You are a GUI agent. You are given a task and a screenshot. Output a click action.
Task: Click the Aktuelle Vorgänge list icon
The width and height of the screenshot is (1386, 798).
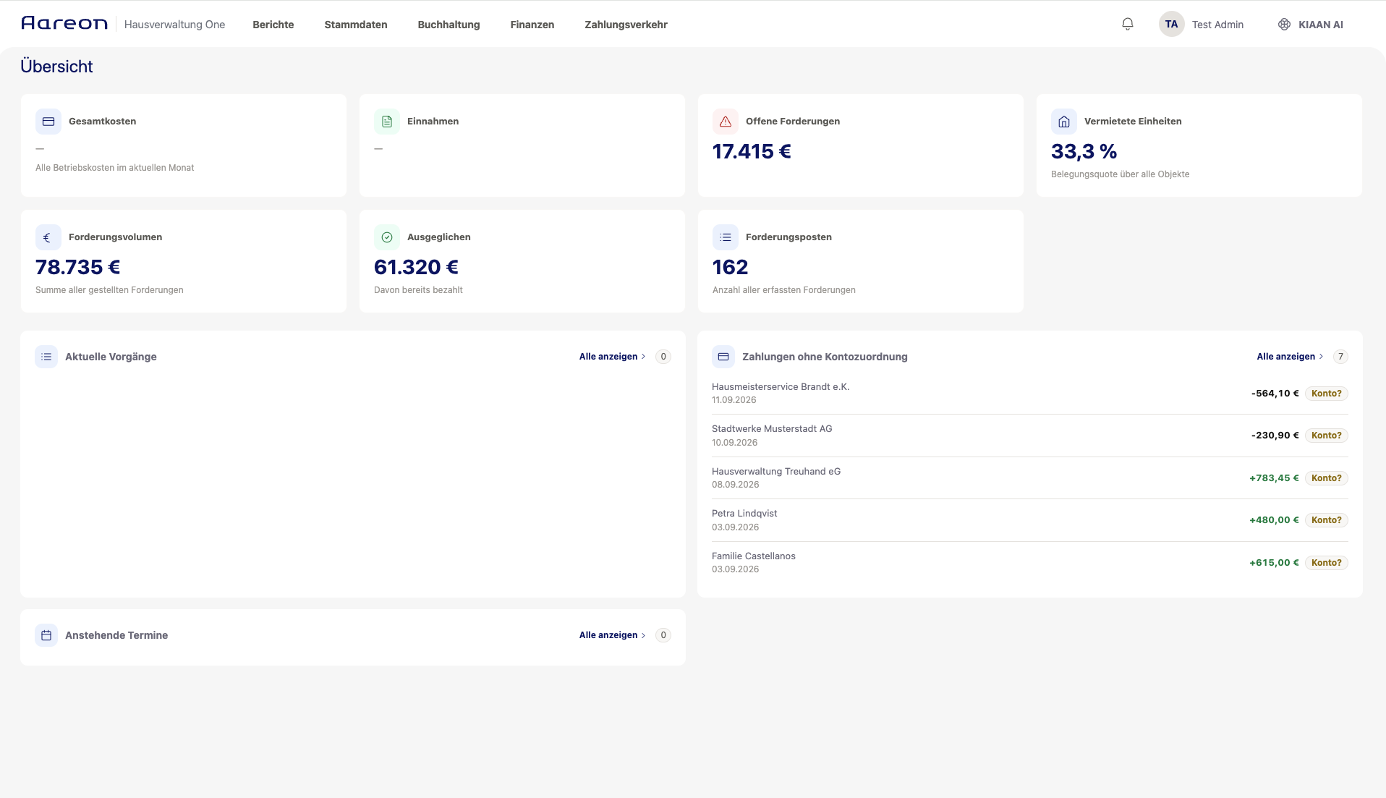coord(46,357)
